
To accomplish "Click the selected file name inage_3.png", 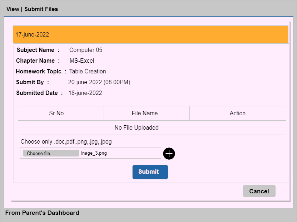I will tap(94, 153).
